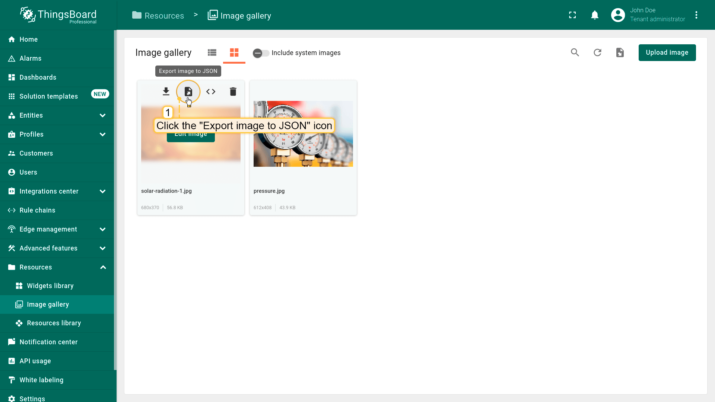Open Widgets library in sidebar
The width and height of the screenshot is (715, 402).
click(50, 286)
